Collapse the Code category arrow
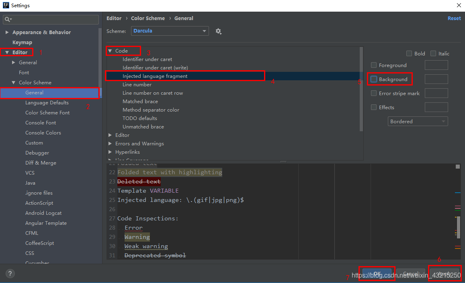 click(110, 51)
